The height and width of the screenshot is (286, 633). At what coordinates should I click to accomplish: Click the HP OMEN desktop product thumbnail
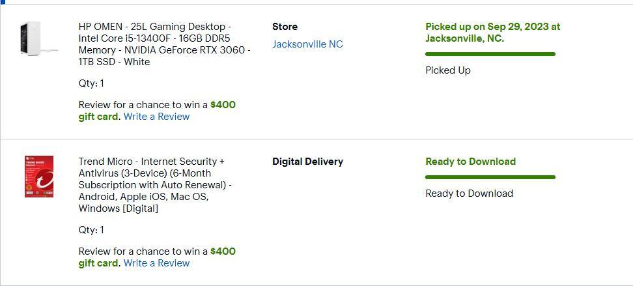pyautogui.click(x=38, y=39)
